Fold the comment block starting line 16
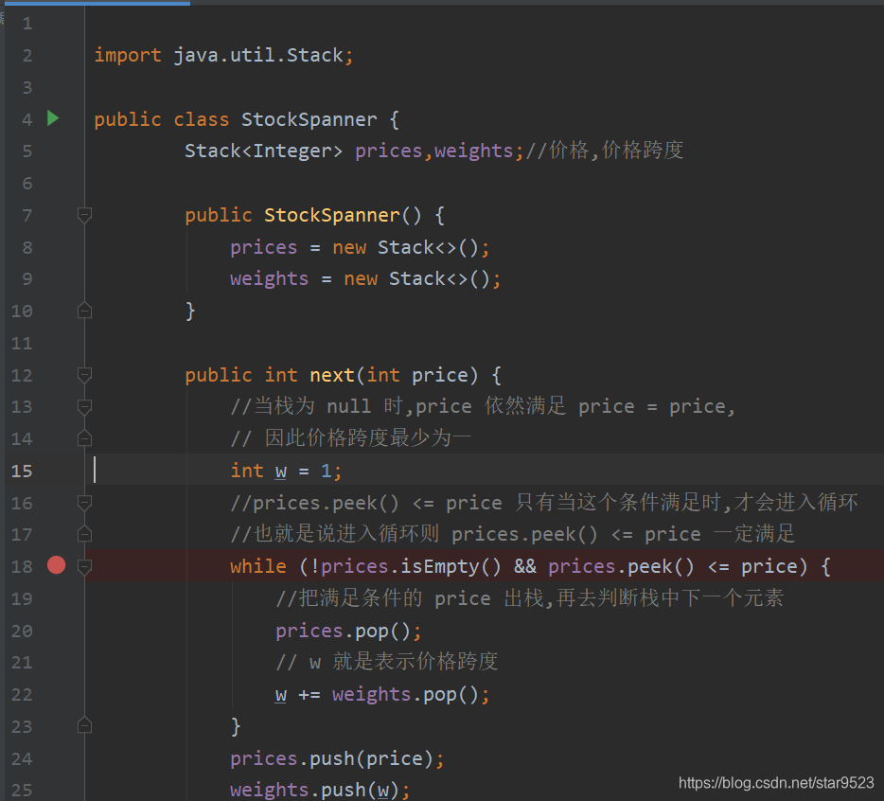 [84, 502]
